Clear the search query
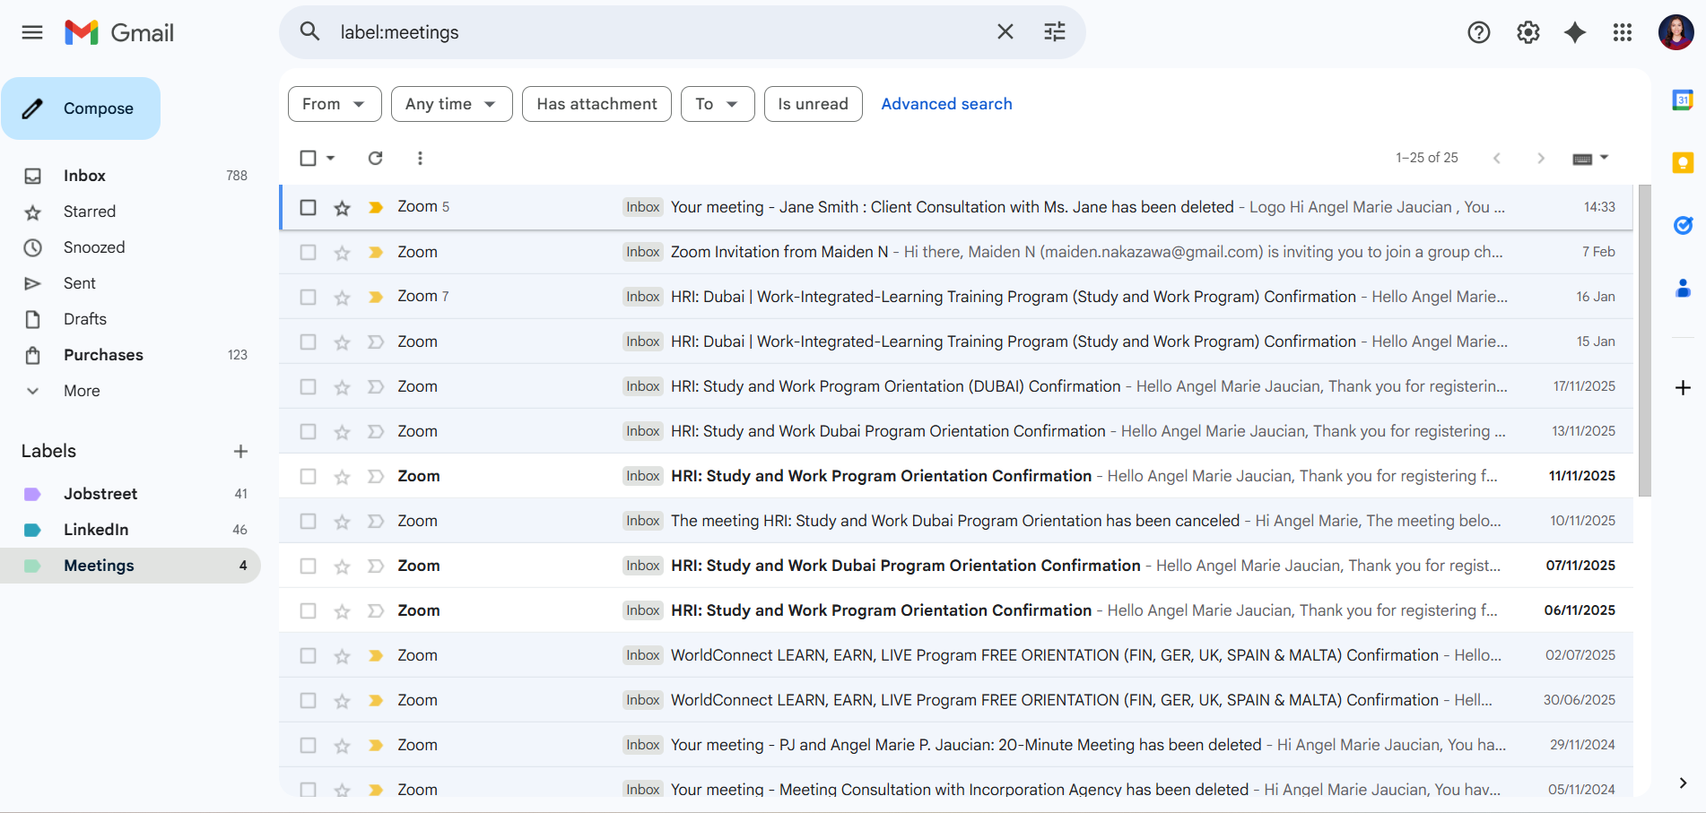1706x813 pixels. click(x=1005, y=32)
